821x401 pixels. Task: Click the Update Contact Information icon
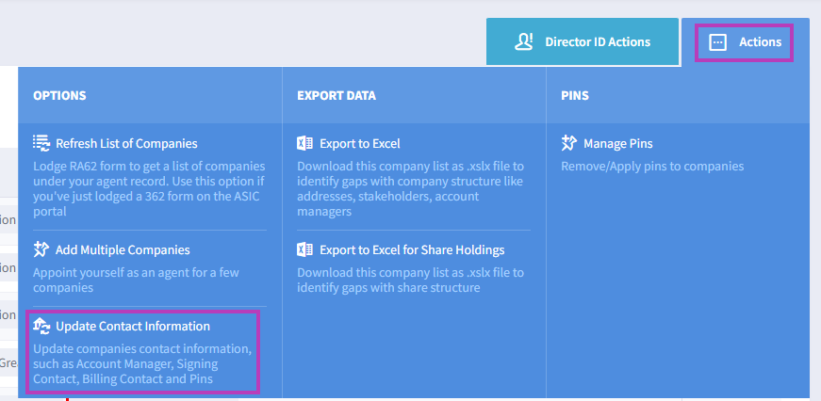(41, 326)
